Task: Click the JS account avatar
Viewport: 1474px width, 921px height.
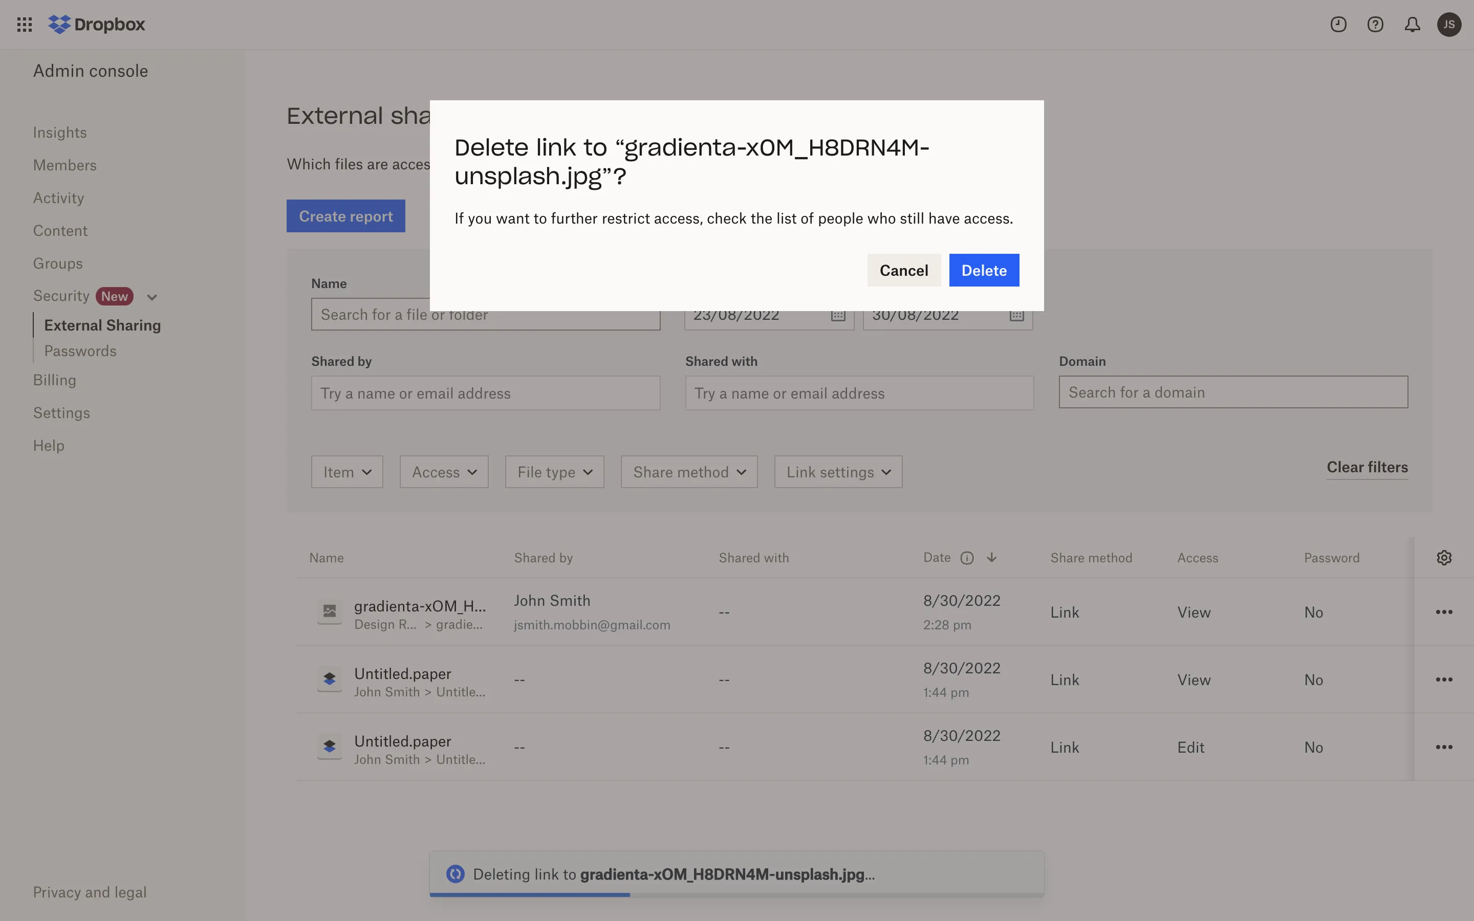Action: coord(1448,25)
